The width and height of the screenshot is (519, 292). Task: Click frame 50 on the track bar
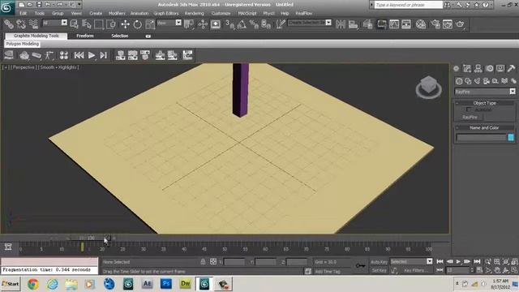(225, 248)
